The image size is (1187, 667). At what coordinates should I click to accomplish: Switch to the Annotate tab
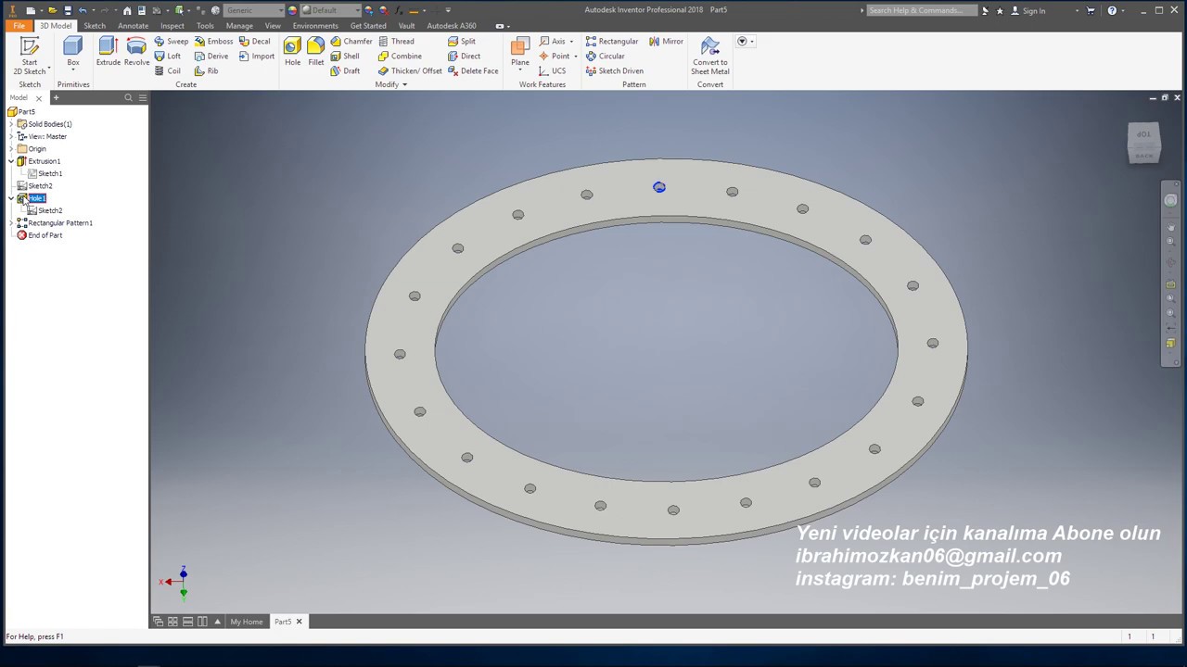[x=133, y=26]
